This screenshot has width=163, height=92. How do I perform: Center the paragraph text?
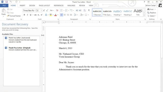tap(65, 15)
